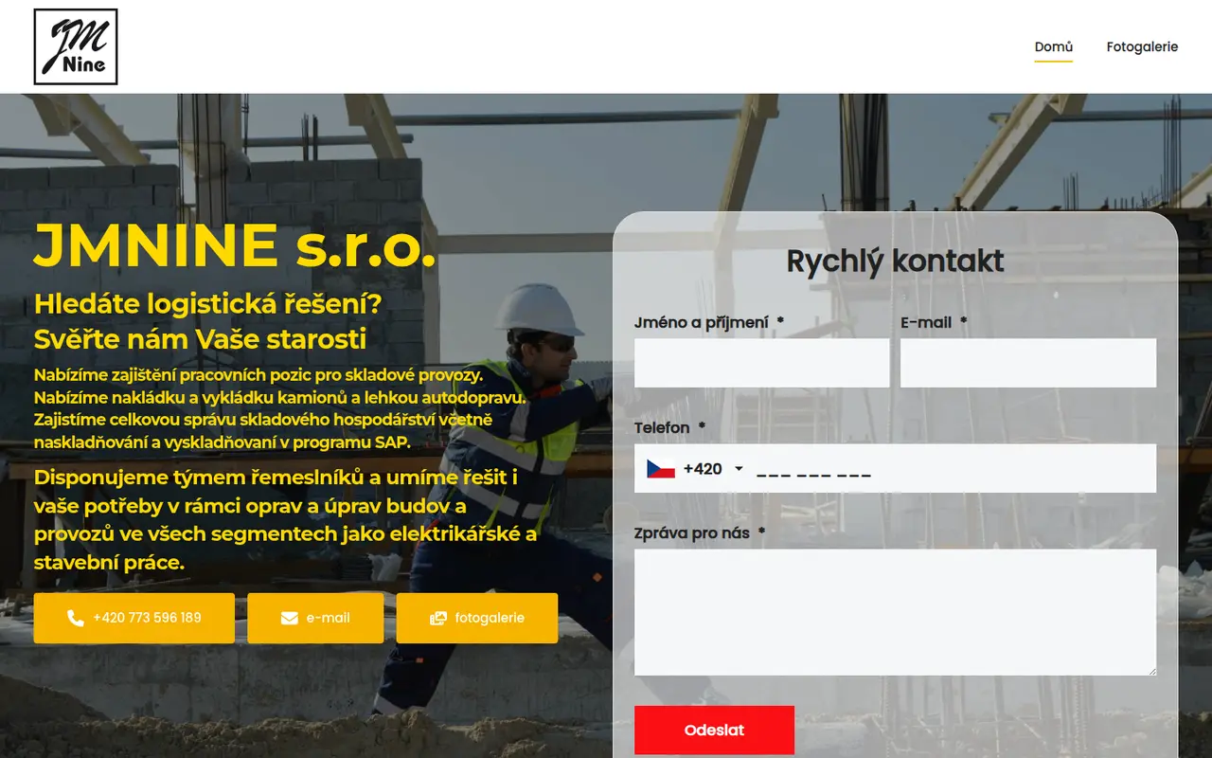1212x758 pixels.
Task: Go to the Fotogalerie menu item
Action: click(1142, 46)
